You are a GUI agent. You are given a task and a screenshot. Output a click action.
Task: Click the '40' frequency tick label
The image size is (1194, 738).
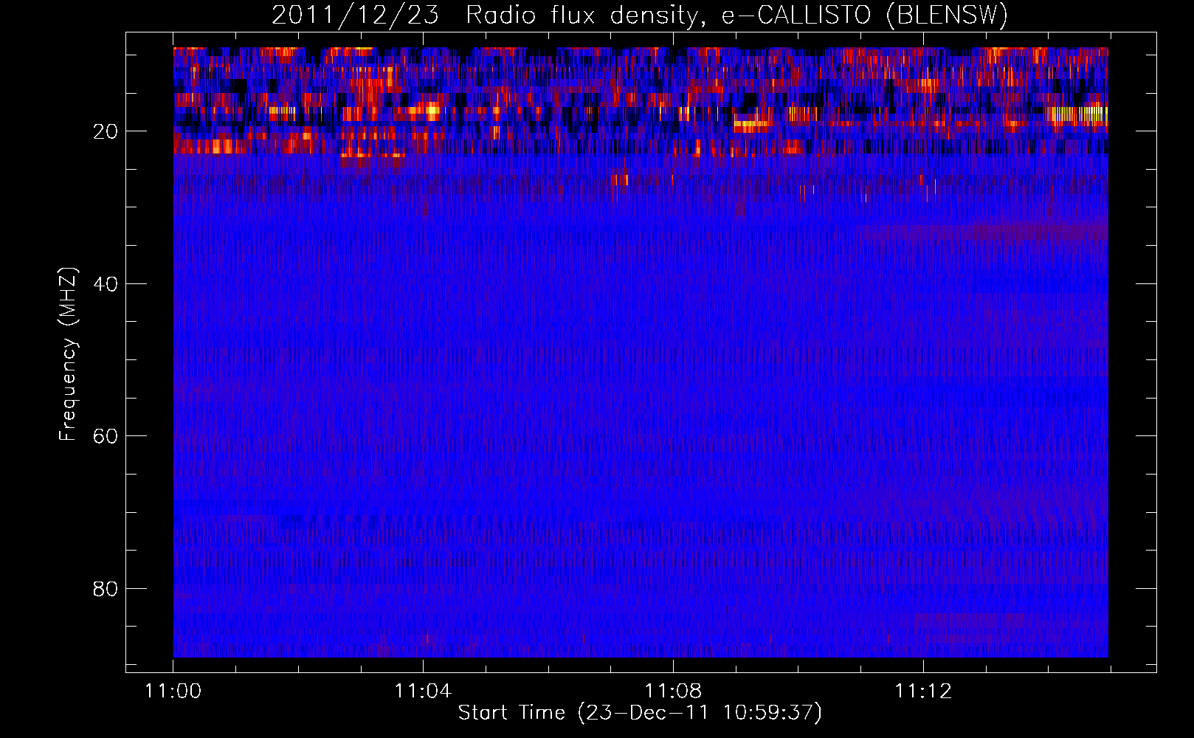[x=106, y=284]
